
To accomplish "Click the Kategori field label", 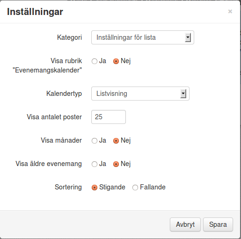I will [x=69, y=37].
